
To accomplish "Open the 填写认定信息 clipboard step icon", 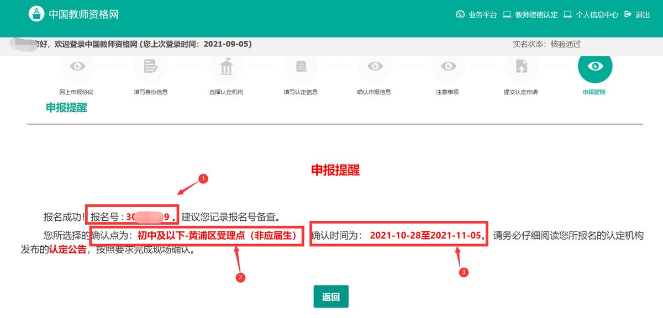I will 301,66.
